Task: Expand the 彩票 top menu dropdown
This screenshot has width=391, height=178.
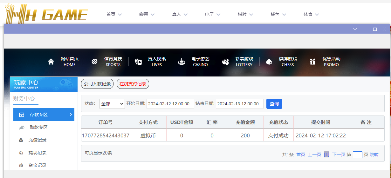Action: 147,15
